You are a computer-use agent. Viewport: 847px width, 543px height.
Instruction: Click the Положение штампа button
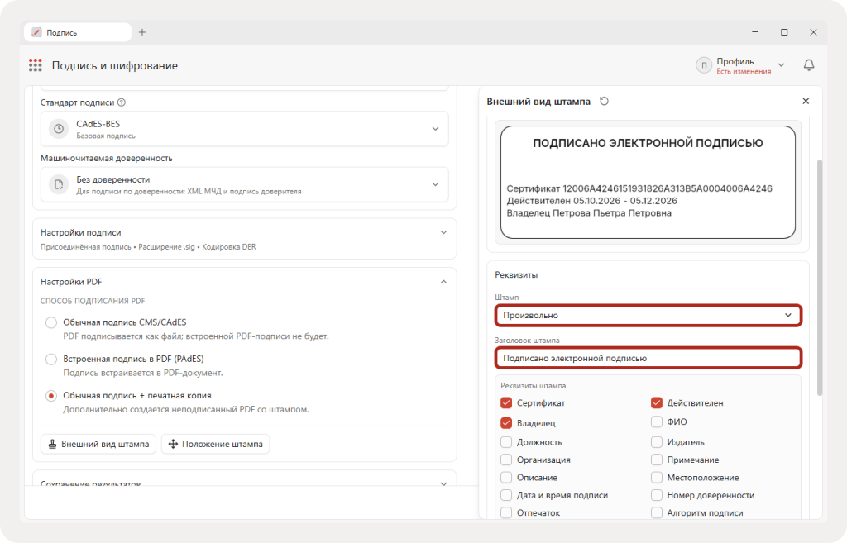216,444
